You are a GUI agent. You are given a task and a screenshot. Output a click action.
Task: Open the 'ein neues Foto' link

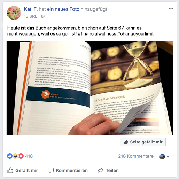[63, 9]
